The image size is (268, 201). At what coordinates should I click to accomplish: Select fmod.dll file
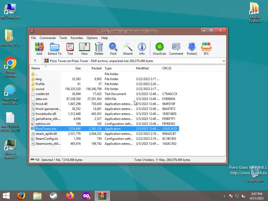click(x=105, y=104)
